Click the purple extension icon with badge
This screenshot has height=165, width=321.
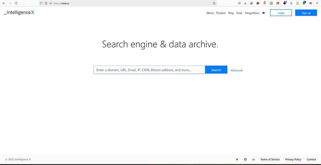click(285, 3)
